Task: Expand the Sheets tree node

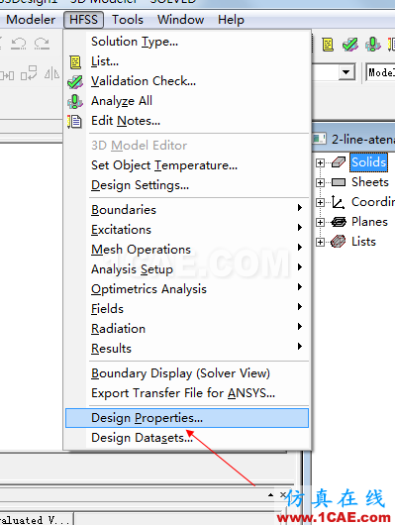Action: click(320, 183)
